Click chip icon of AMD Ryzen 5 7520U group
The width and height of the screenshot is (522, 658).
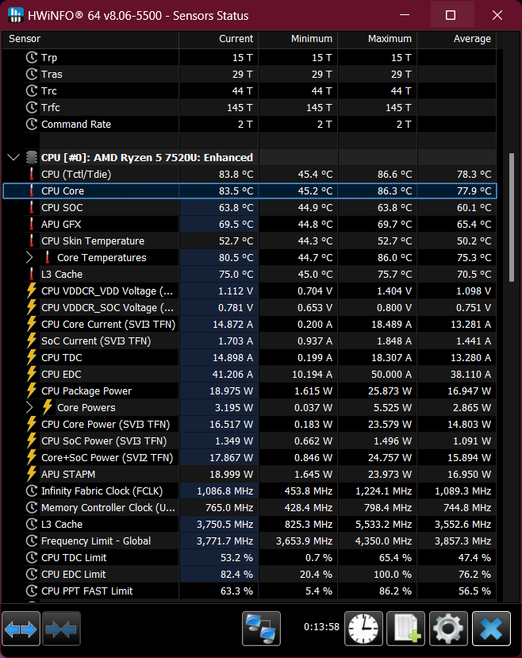[32, 157]
